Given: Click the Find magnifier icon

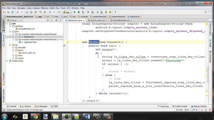Looking at the screenshot, I should coord(40,12).
